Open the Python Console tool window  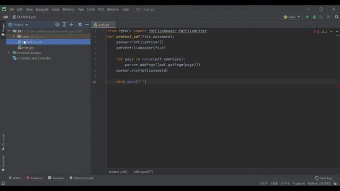click(81, 178)
